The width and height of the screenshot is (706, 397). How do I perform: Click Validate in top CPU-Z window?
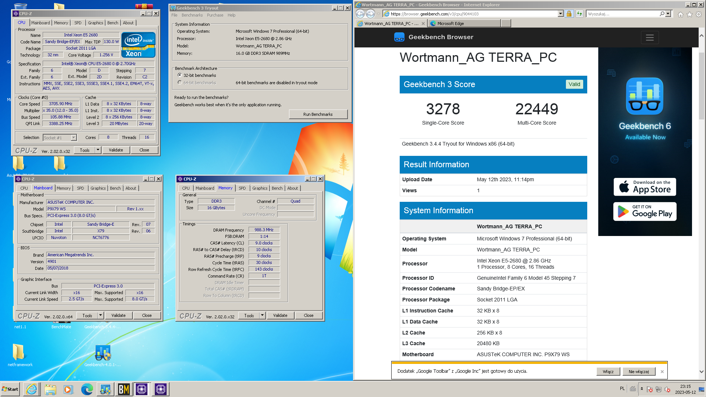[x=116, y=150]
